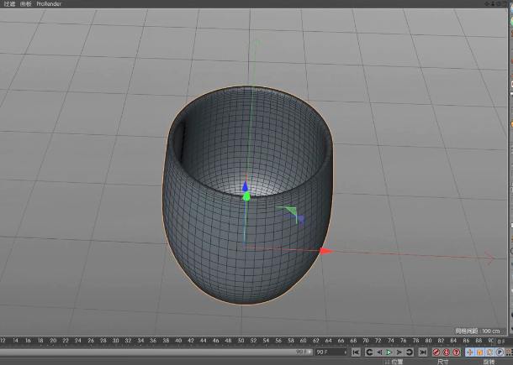513x365 pixels.
Task: Toggle rotation keyframe recording icon
Action: (489, 352)
